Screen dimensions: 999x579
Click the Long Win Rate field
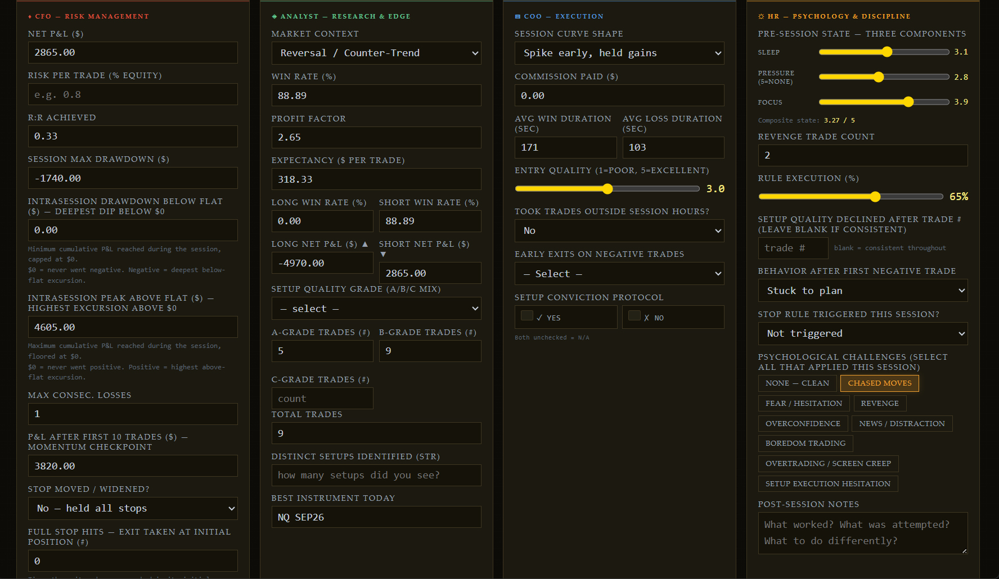pos(322,221)
